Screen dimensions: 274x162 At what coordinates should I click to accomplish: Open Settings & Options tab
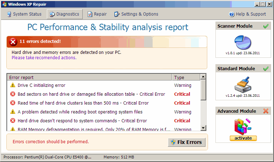[136, 14]
